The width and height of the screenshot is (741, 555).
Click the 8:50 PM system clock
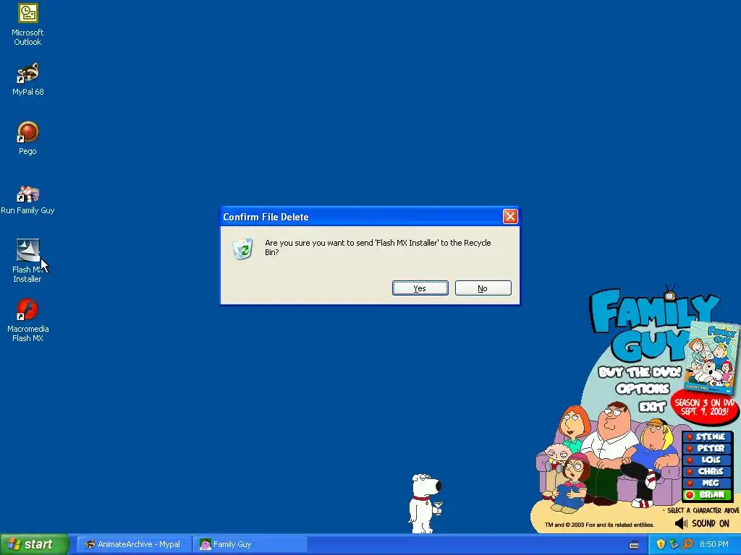714,544
